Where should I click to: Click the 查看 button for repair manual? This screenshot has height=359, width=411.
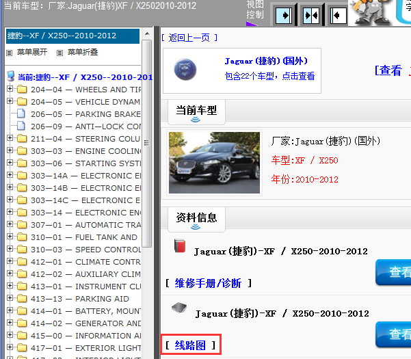coord(393,272)
